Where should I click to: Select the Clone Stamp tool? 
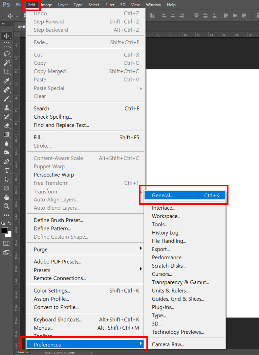[6, 107]
